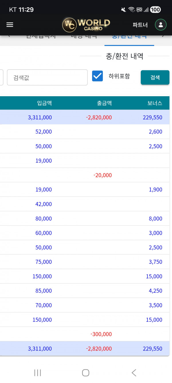Tap the Android home button
The image size is (172, 383).
tap(86, 373)
